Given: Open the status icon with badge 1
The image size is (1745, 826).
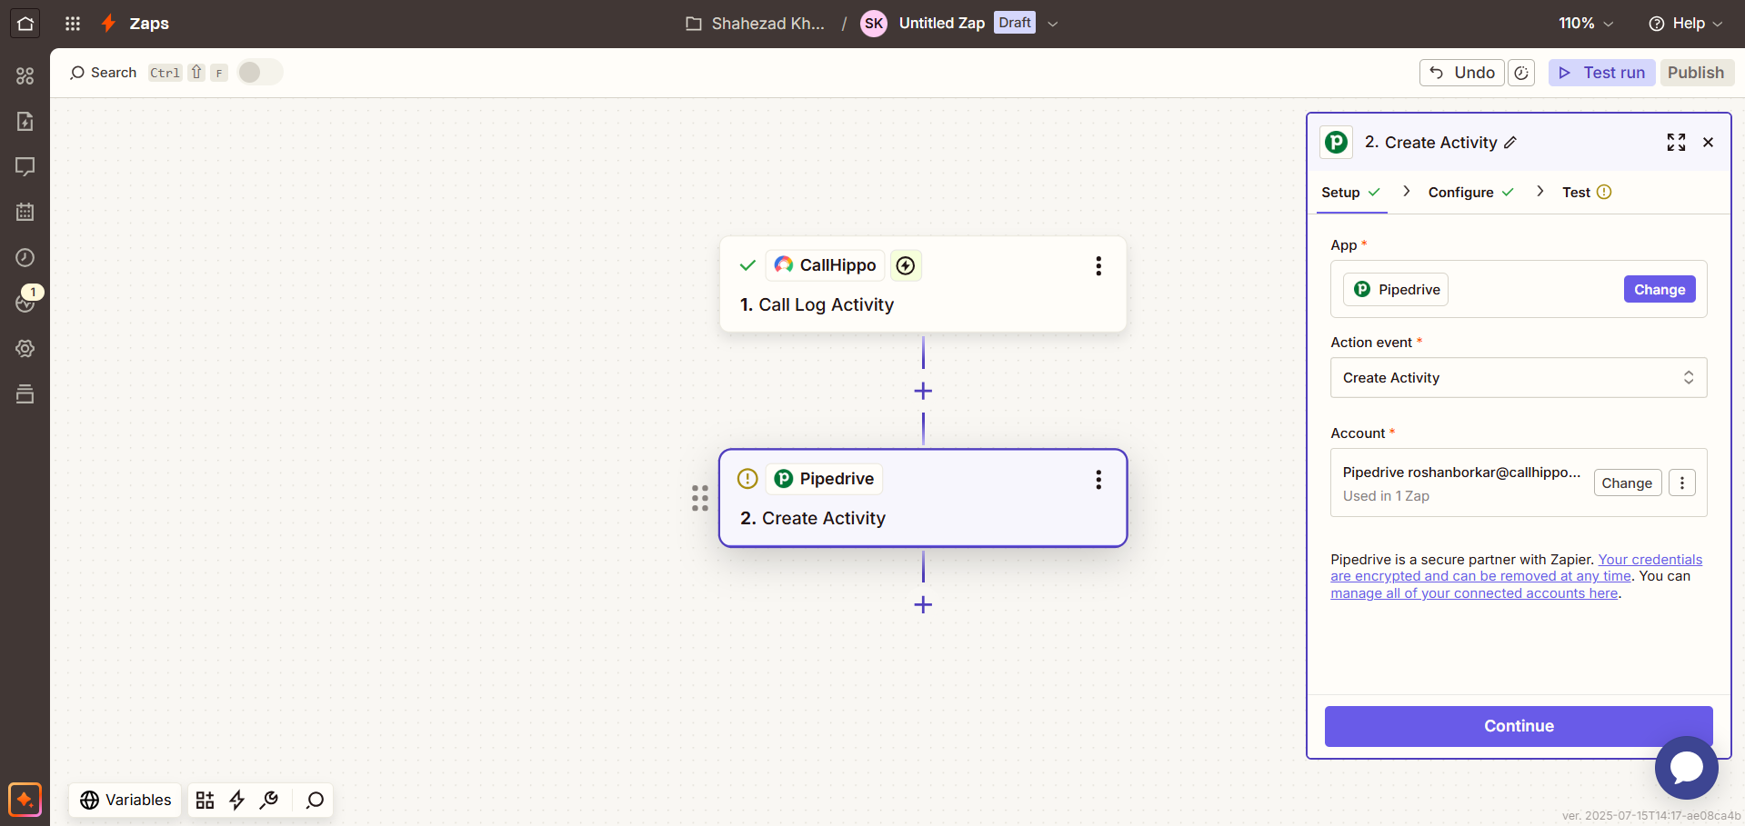Looking at the screenshot, I should tap(26, 301).
